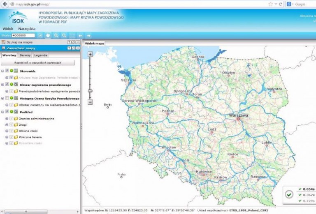Collapse the Podkład group
The width and height of the screenshot is (316, 214).
click(x=2, y=112)
